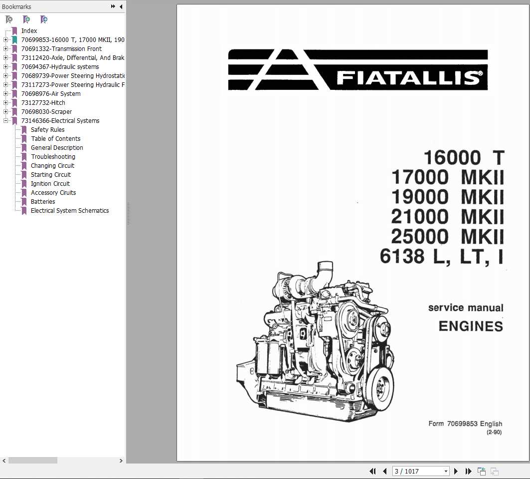Click the bookmark panel scroll-left arrow
Viewport: 530px width, 479px height.
[4, 461]
